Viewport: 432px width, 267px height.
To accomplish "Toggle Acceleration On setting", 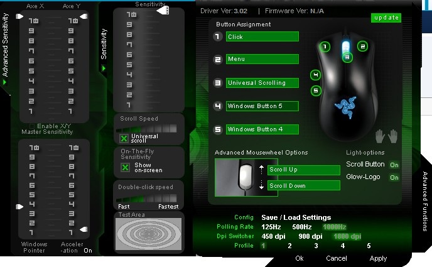I will point(88,251).
